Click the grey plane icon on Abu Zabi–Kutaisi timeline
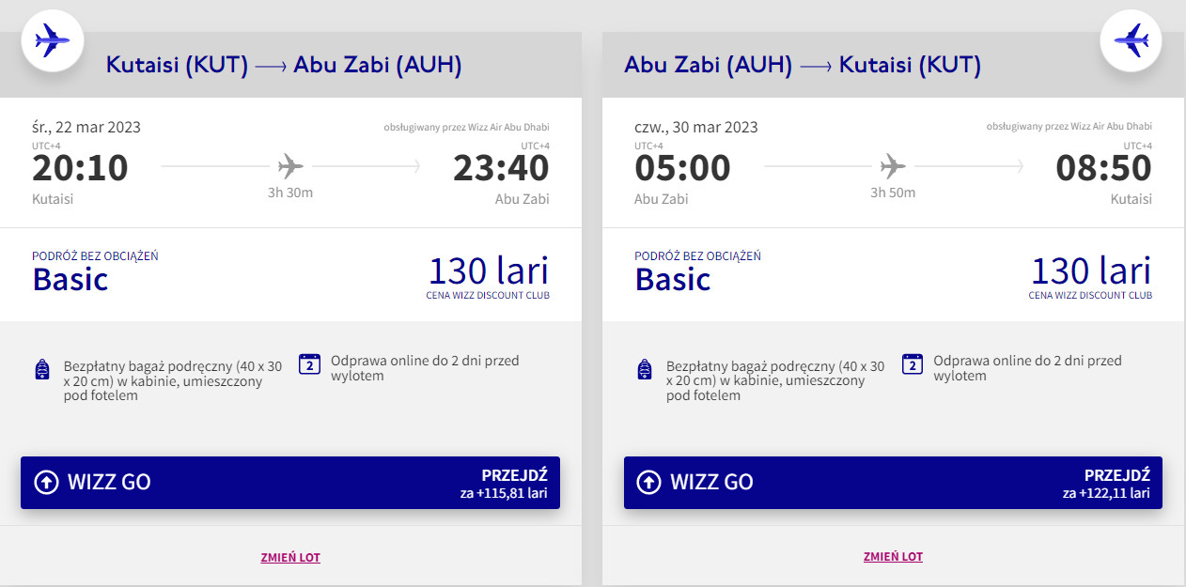 click(x=893, y=167)
